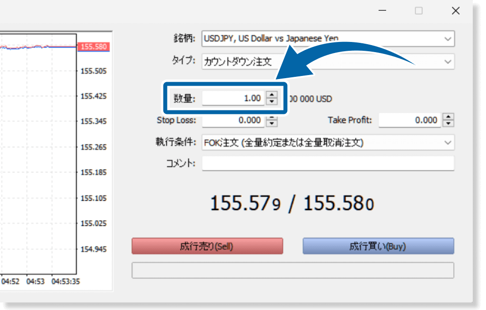Click the 154.945 price axis label

coord(94,250)
